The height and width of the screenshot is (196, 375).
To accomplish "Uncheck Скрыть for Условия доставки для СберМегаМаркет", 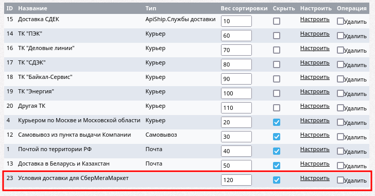I will (x=277, y=180).
